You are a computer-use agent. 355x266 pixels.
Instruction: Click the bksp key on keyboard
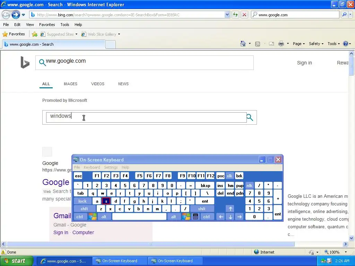click(x=205, y=186)
